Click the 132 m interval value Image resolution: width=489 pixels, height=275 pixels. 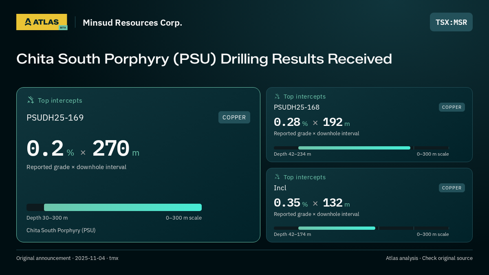(x=336, y=203)
